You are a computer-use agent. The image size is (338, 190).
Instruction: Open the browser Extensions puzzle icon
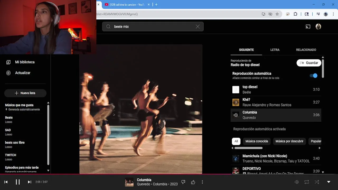click(x=295, y=14)
